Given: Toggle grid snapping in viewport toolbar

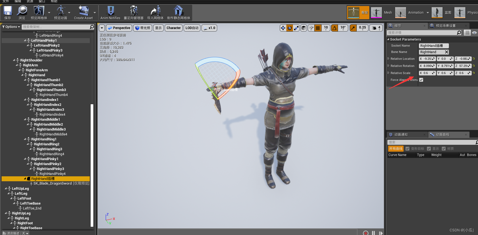Looking at the screenshot, I should point(318,28).
